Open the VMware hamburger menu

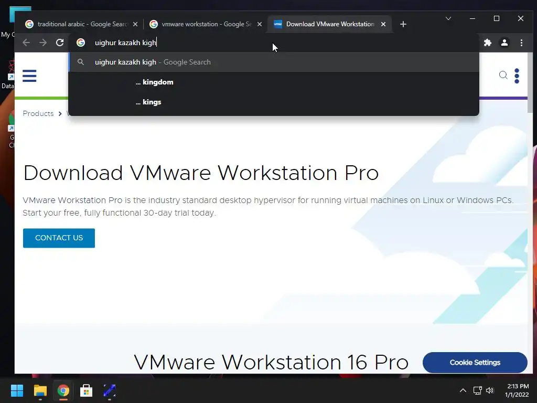pyautogui.click(x=29, y=76)
